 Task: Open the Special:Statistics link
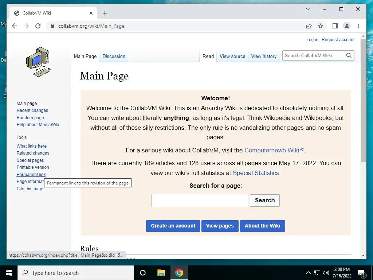[256, 173]
